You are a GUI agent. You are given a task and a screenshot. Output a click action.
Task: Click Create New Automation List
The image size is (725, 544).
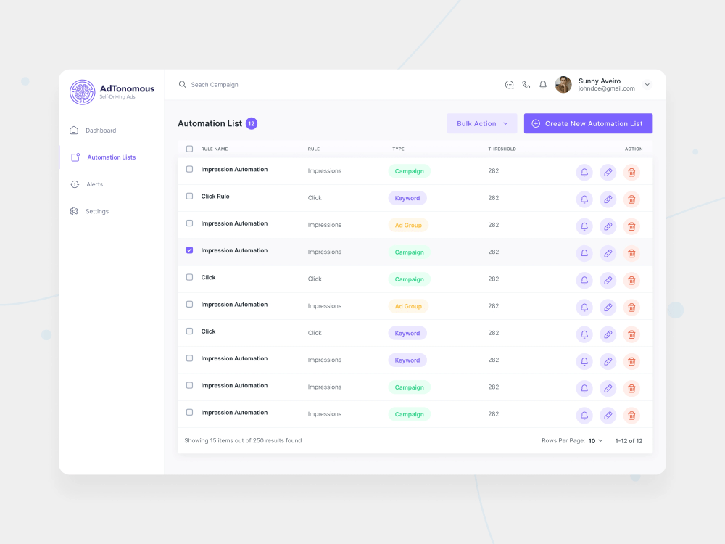[x=588, y=123]
